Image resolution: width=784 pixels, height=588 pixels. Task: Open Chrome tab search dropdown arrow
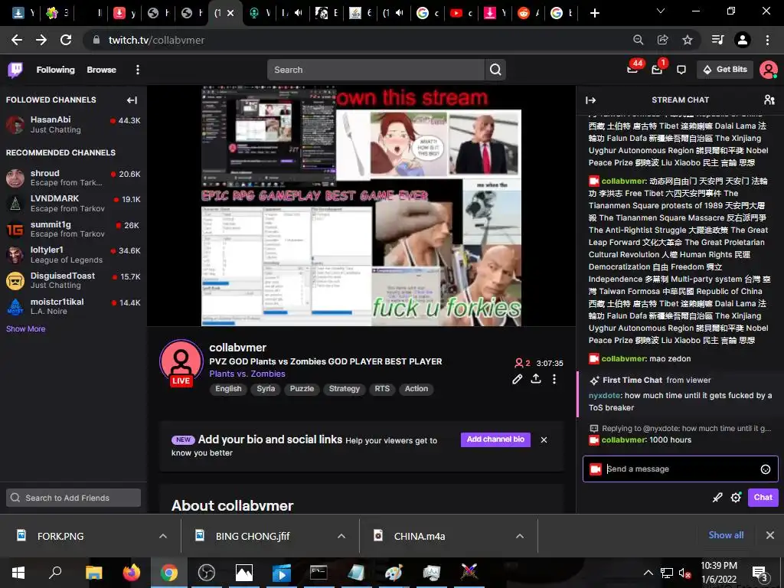coord(661,11)
